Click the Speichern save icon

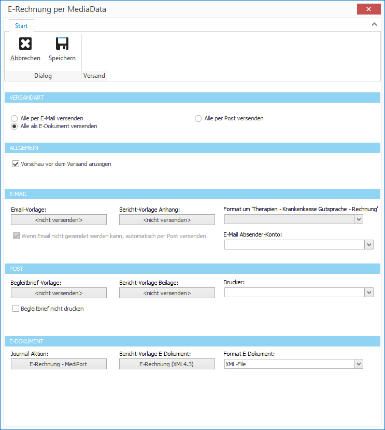[62, 44]
